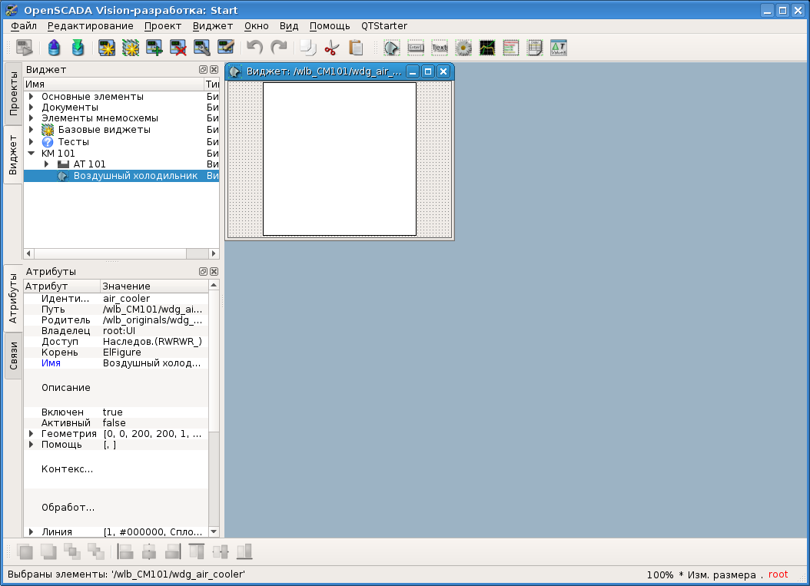The image size is (810, 586).
Task: Select the Media daisy widget tool
Action: tap(463, 48)
